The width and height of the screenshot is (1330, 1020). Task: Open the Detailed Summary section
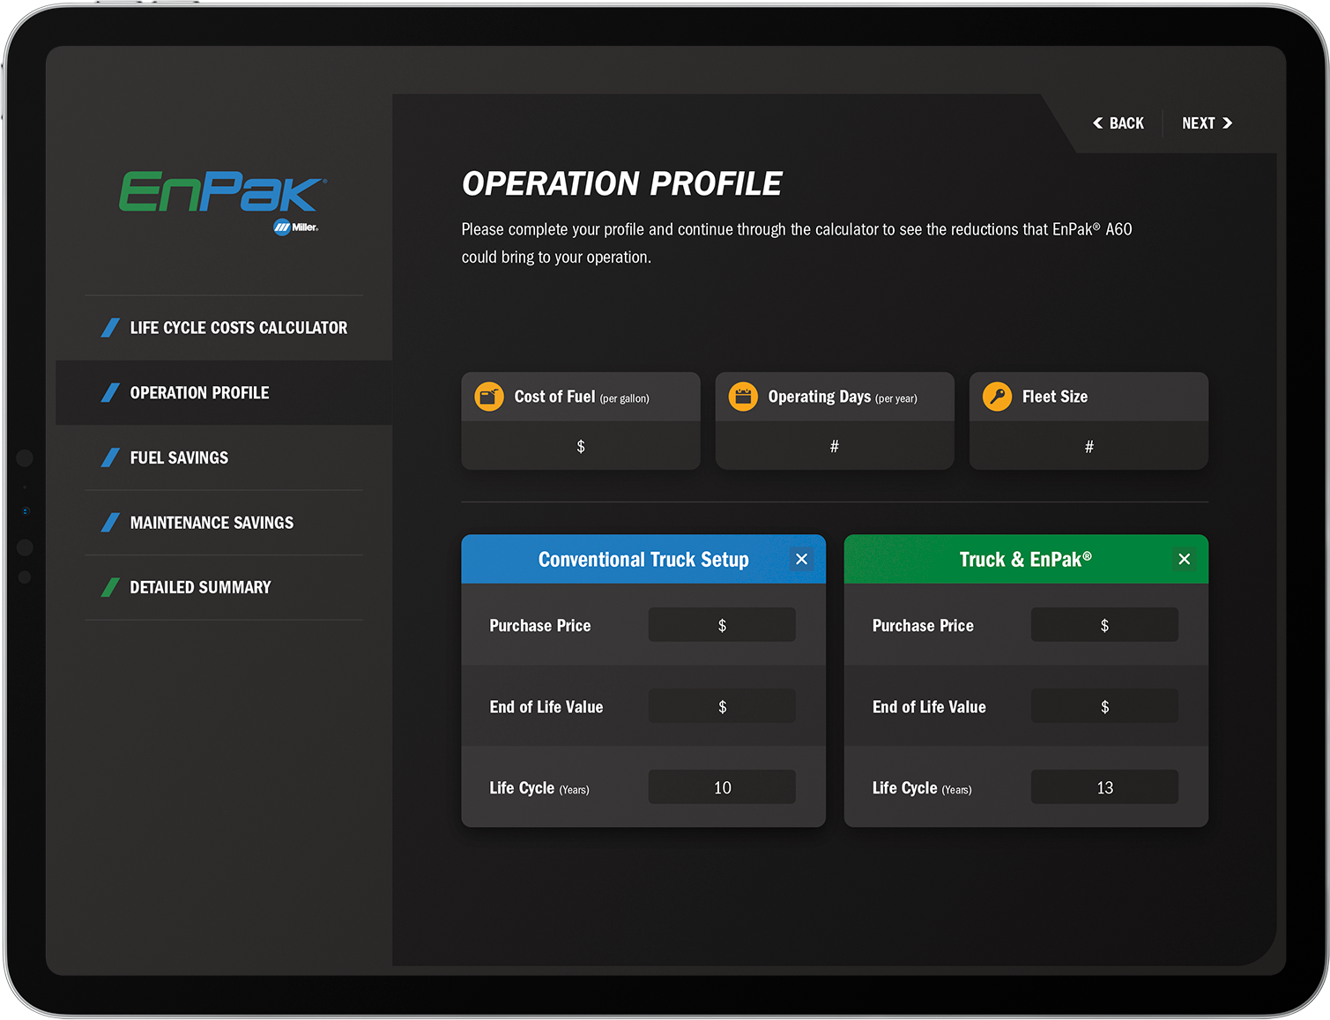(x=224, y=587)
